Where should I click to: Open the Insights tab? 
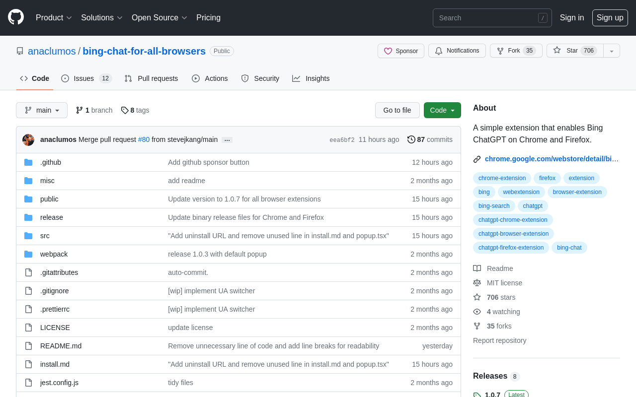(x=311, y=78)
